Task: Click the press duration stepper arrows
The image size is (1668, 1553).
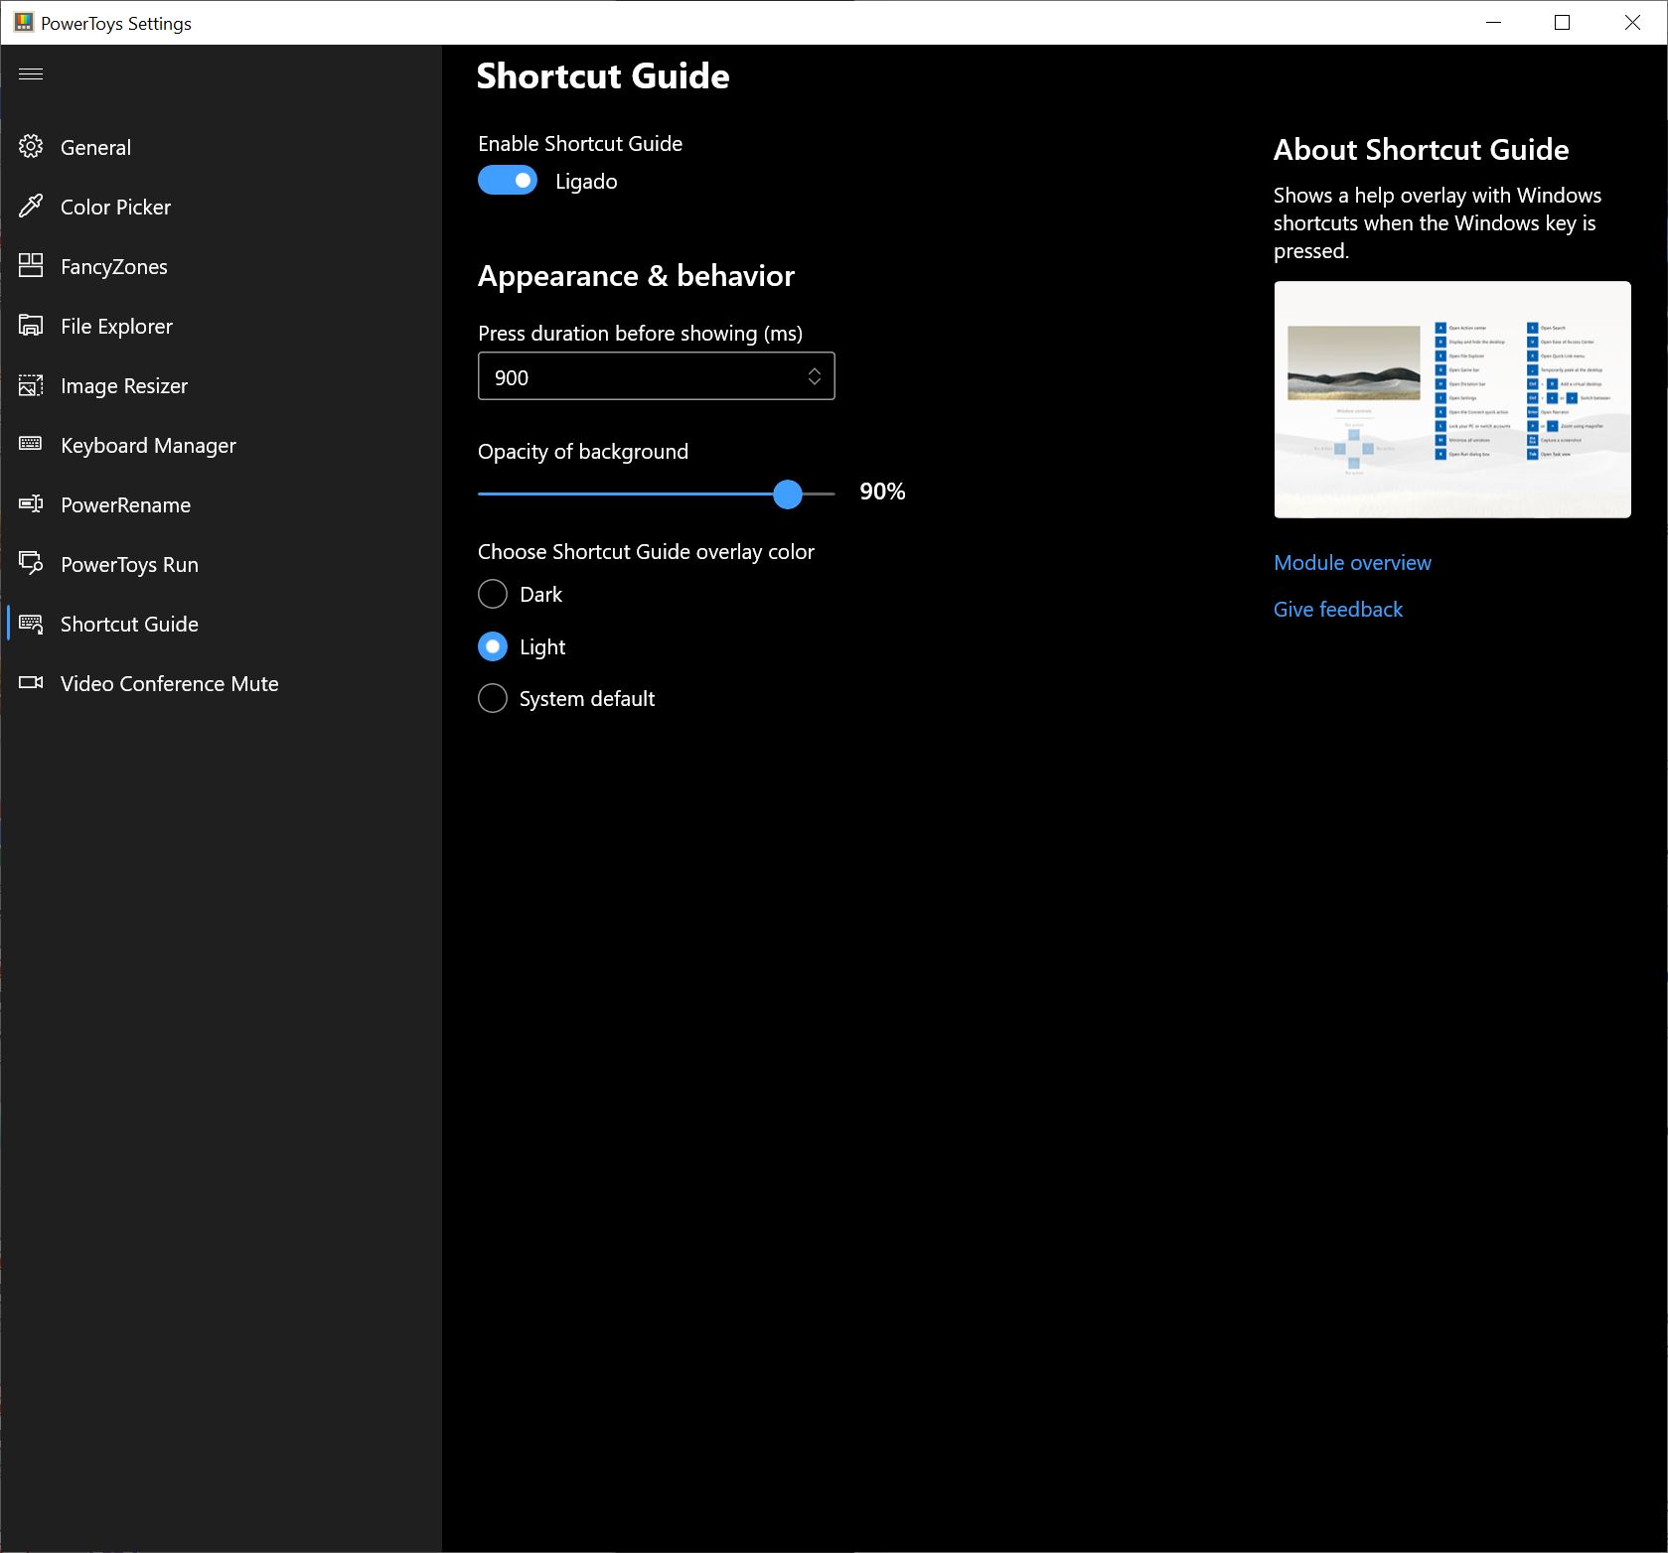Action: pyautogui.click(x=814, y=376)
